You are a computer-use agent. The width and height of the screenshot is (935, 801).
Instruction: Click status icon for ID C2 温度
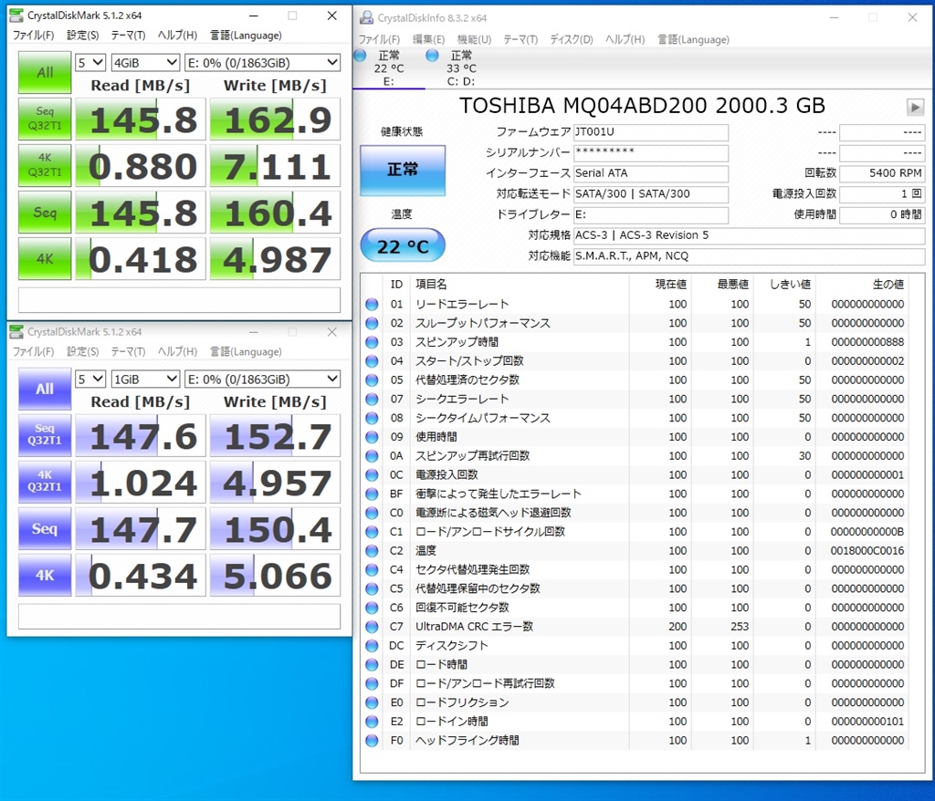(373, 551)
